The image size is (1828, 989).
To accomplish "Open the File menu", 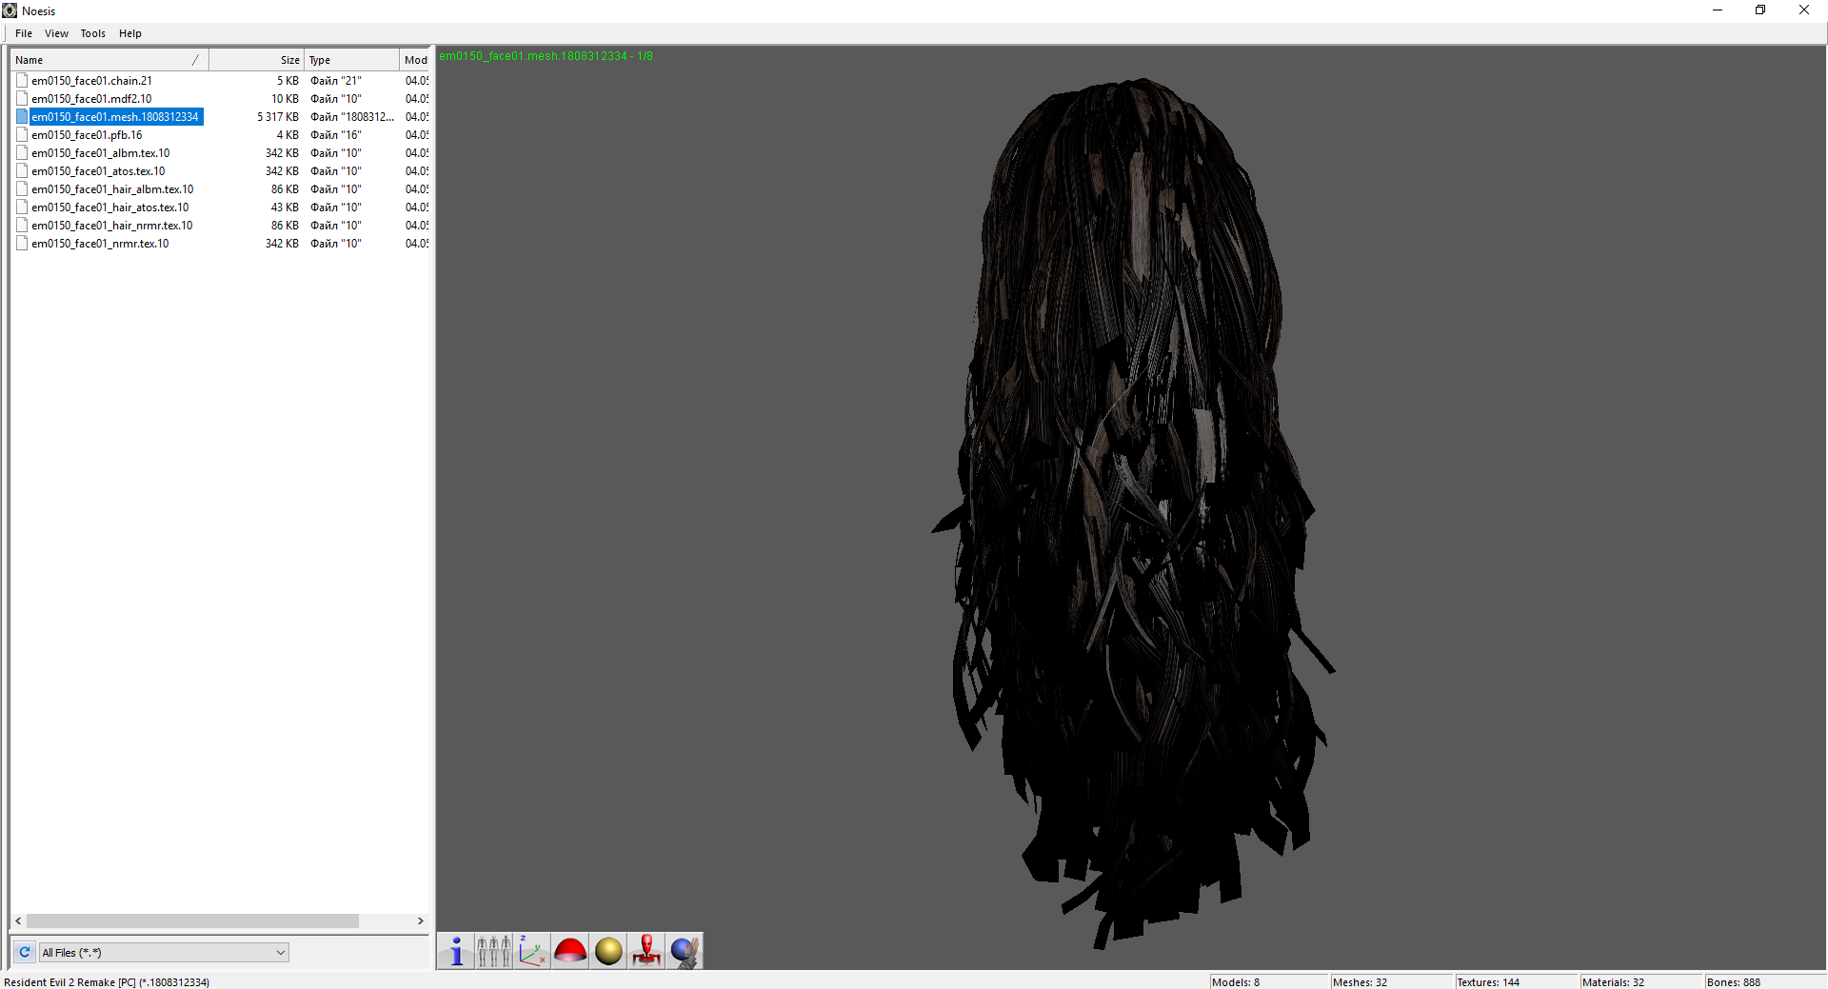I will click(x=24, y=33).
